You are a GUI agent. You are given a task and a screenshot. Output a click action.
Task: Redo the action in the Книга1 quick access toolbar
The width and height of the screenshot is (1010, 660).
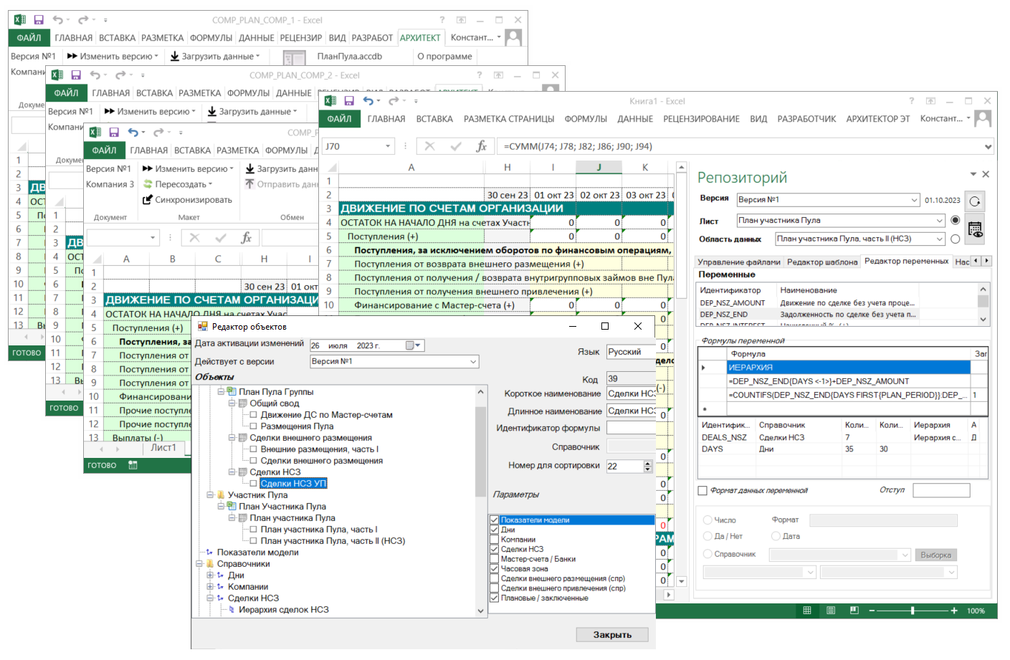[394, 101]
